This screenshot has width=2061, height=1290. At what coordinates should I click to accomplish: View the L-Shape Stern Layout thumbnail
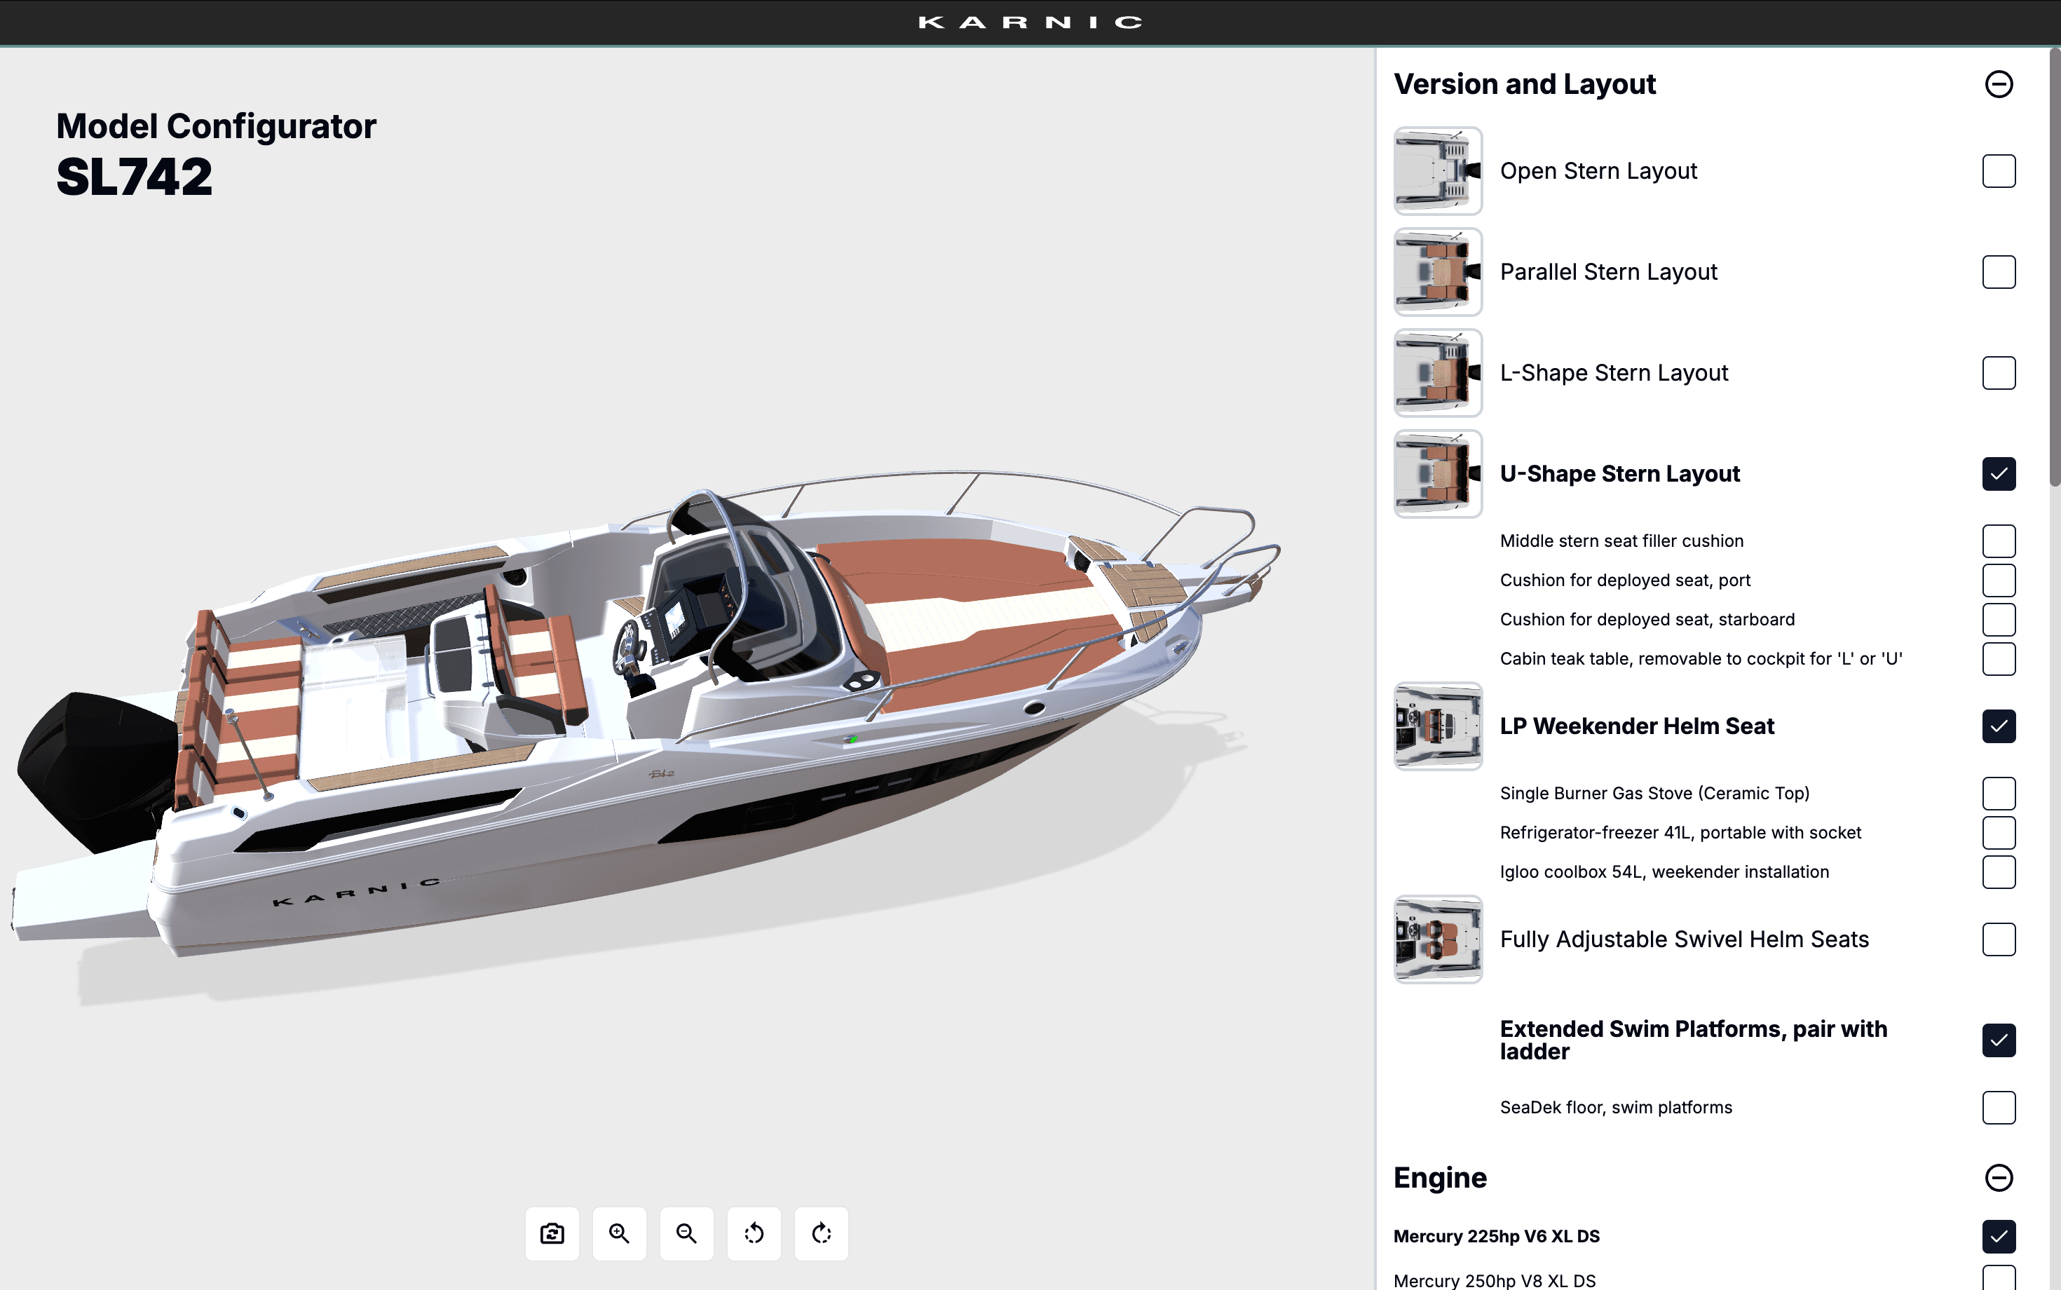pyautogui.click(x=1438, y=373)
